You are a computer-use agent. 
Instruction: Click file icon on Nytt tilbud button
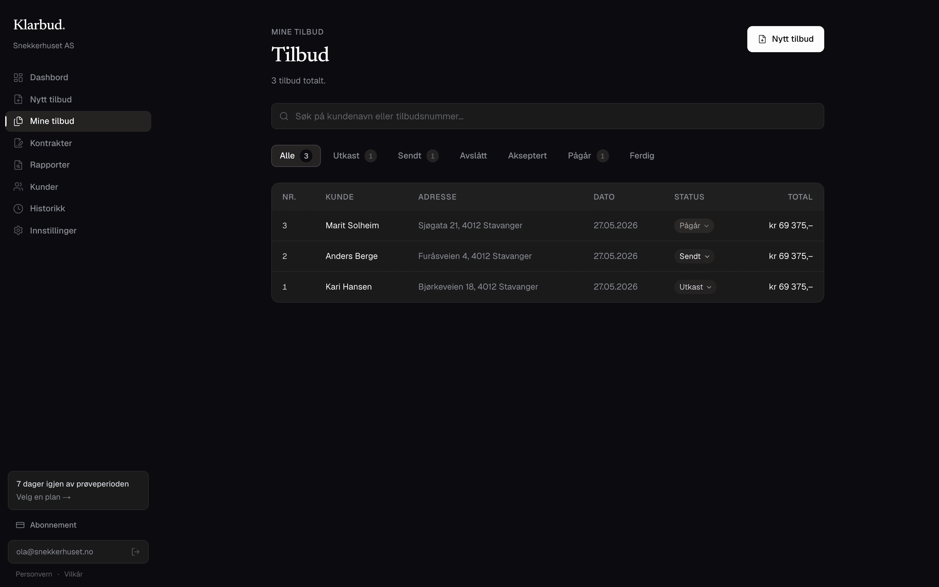(x=762, y=39)
